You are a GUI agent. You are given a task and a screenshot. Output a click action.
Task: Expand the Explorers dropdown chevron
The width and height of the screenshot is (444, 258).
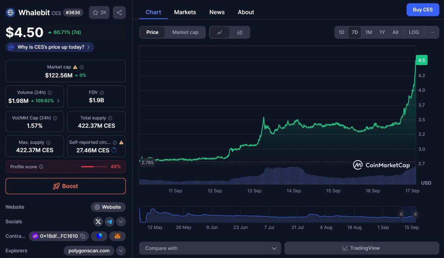click(x=121, y=251)
